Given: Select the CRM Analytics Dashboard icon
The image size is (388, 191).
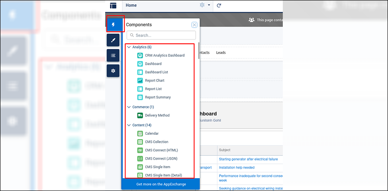Looking at the screenshot, I should 140,55.
